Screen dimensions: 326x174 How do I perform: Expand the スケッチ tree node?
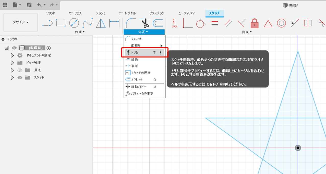(12, 77)
